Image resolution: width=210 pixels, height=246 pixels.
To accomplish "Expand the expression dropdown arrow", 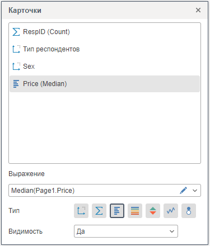I will pos(195,191).
